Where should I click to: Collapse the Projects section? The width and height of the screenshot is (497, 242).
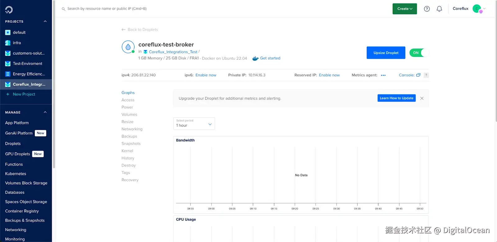click(x=45, y=21)
